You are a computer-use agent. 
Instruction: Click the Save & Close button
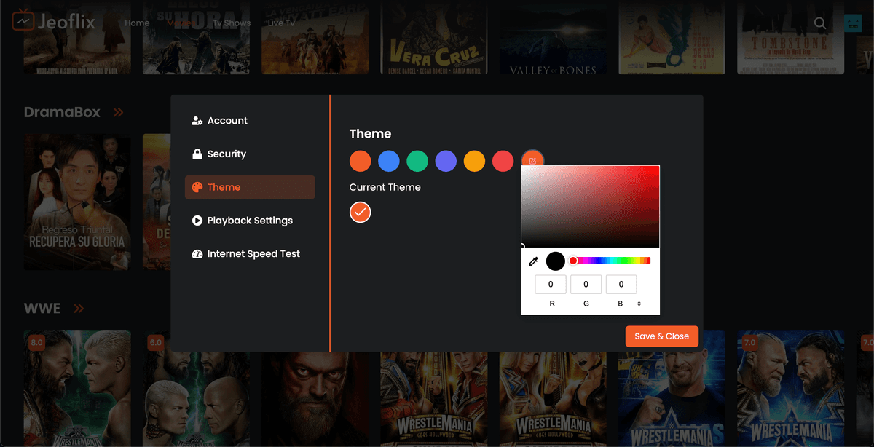pos(661,336)
